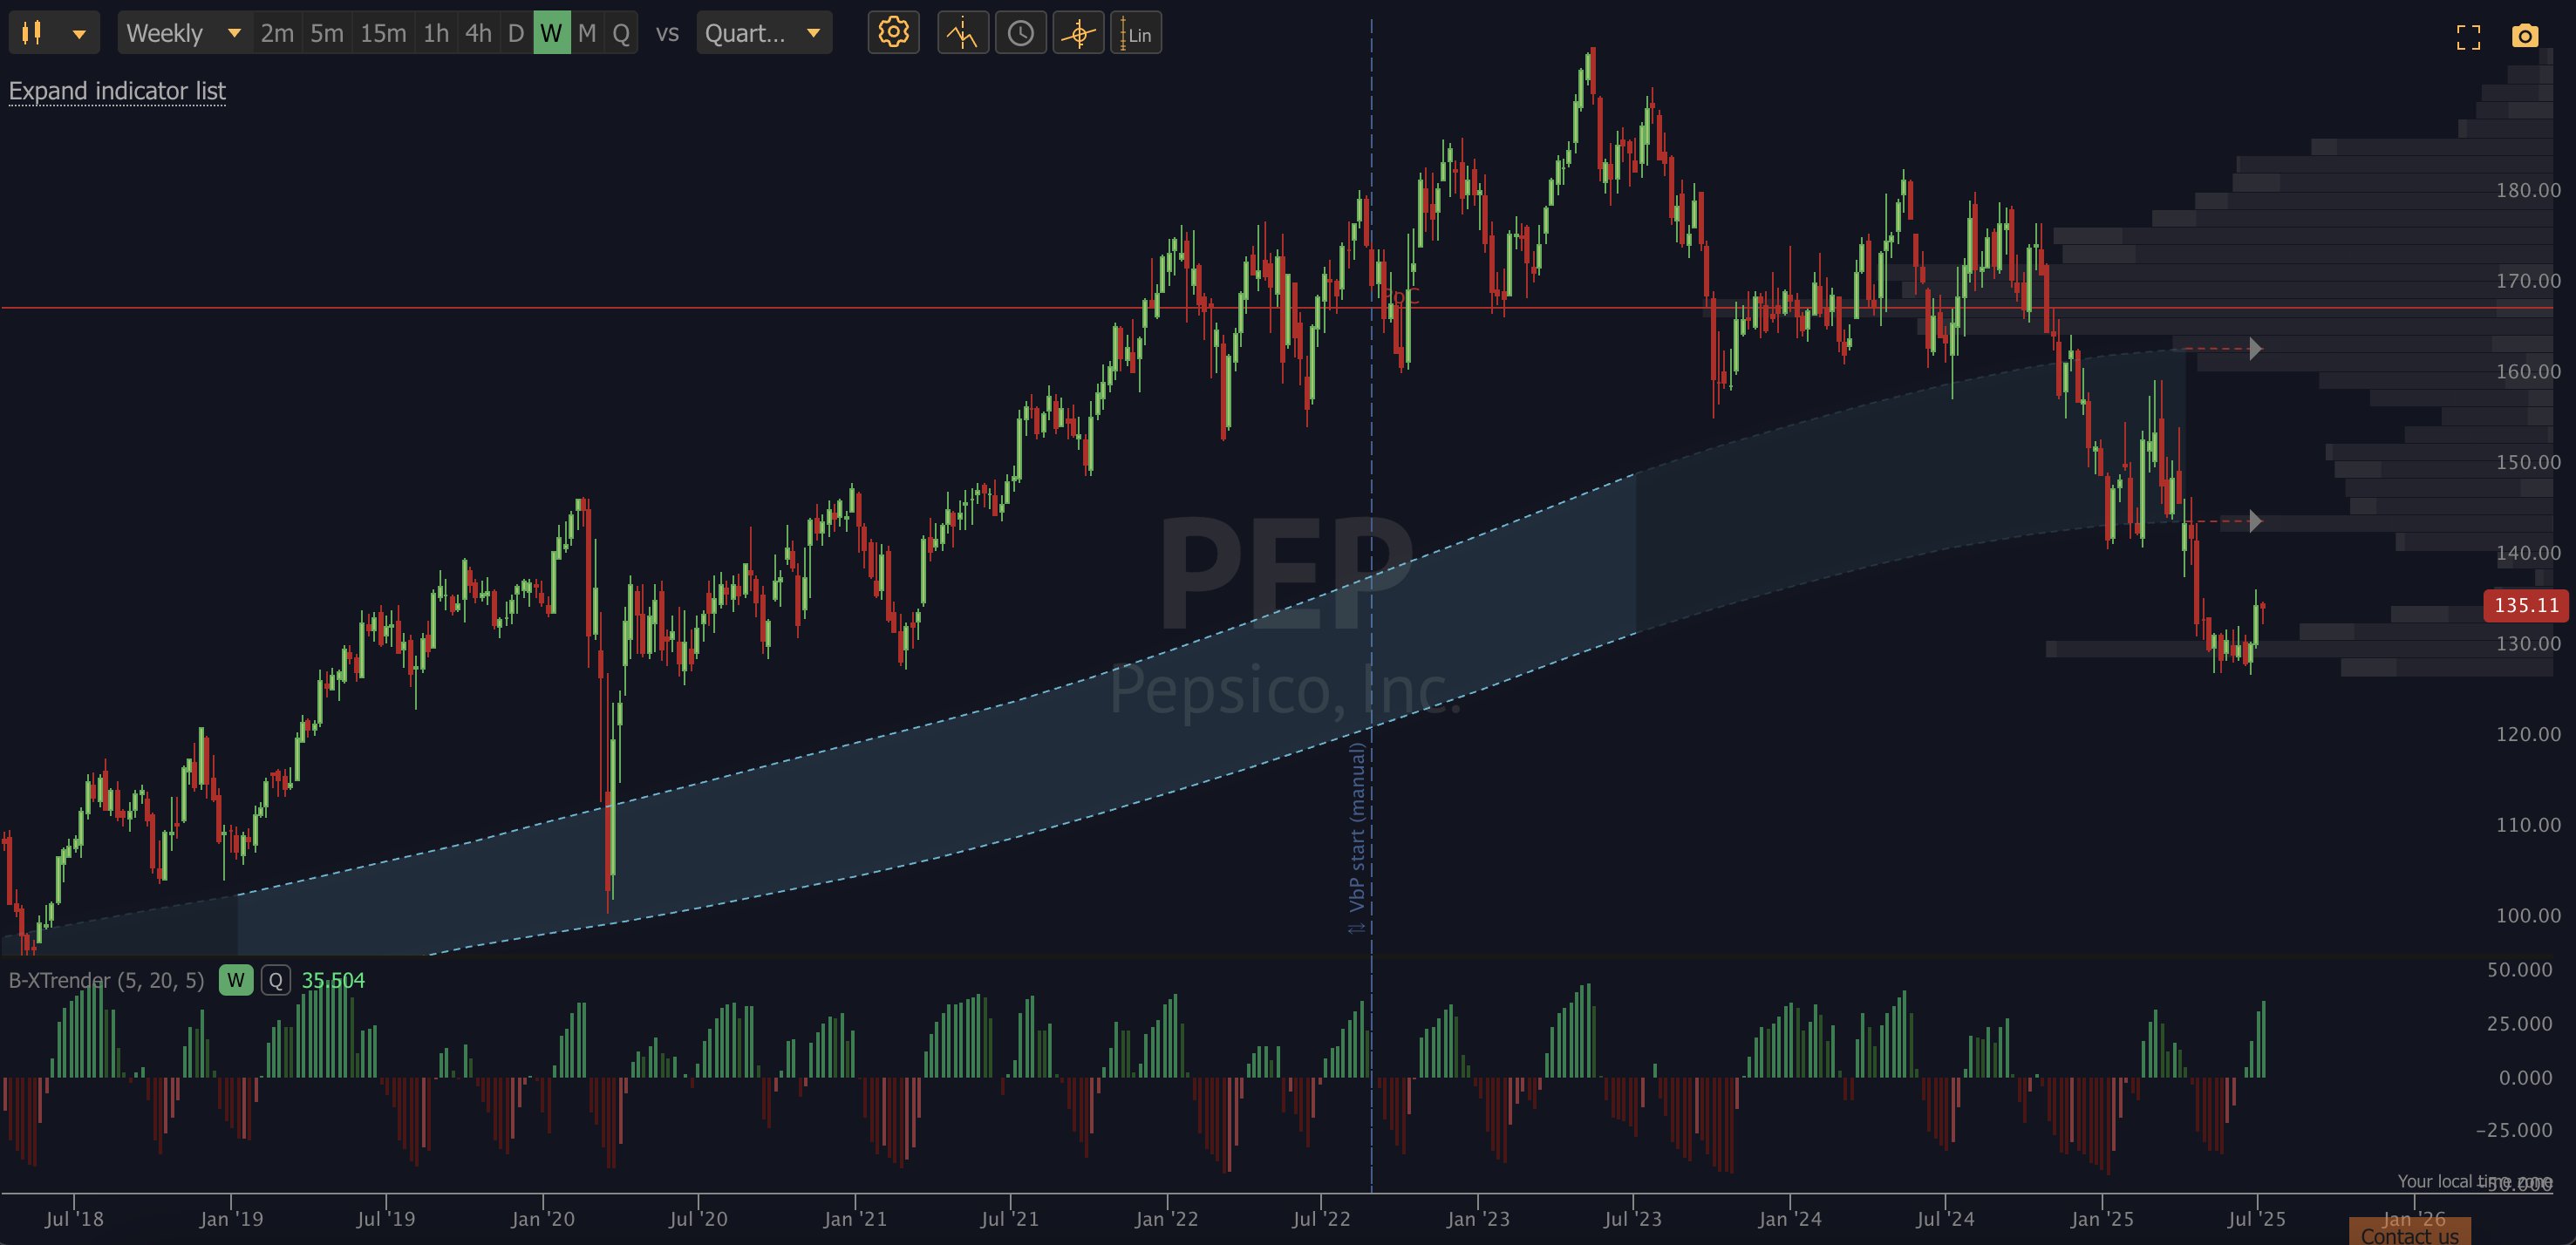Screen dimensions: 2576x1245
Task: Toggle the crosshair cursor tool
Action: click(1078, 33)
